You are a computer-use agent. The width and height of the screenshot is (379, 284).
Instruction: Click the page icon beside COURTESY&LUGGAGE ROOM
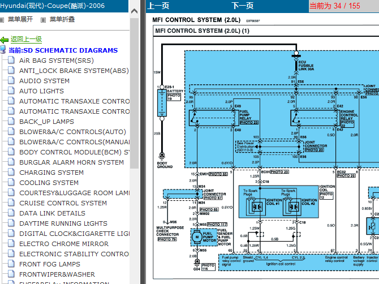(11, 192)
